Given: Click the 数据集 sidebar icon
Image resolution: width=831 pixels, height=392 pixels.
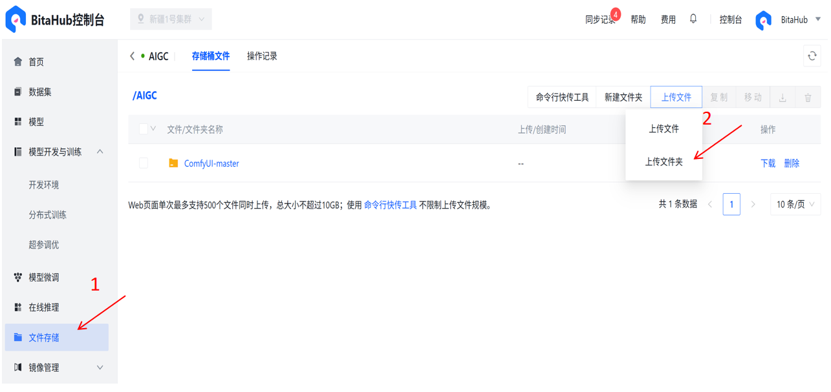Looking at the screenshot, I should (x=18, y=92).
